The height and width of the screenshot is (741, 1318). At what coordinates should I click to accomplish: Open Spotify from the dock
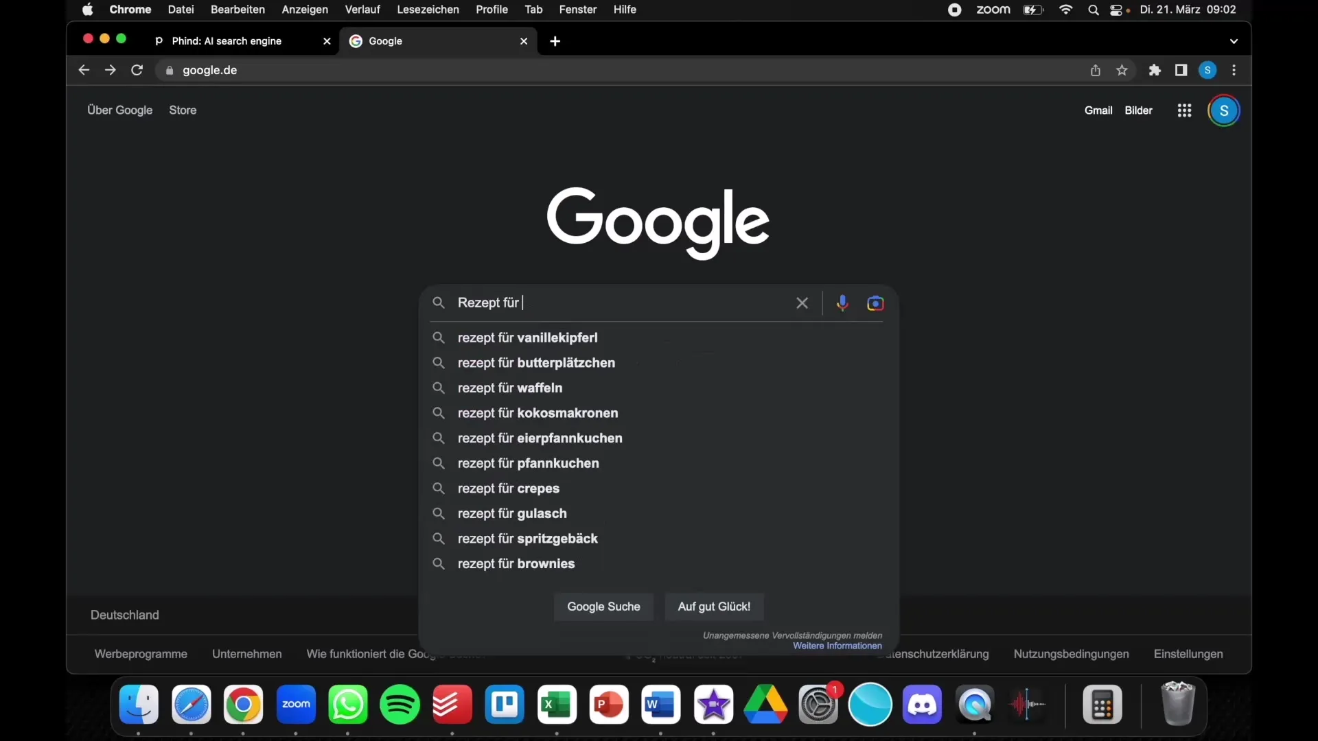point(400,705)
